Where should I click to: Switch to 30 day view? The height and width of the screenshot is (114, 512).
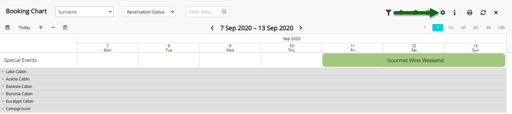coord(463,27)
